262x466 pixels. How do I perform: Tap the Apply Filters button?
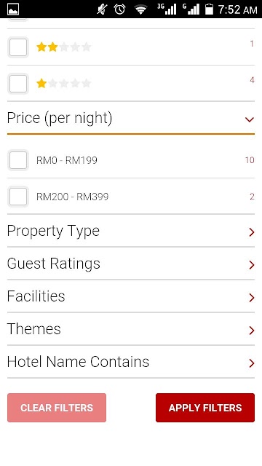(x=205, y=408)
